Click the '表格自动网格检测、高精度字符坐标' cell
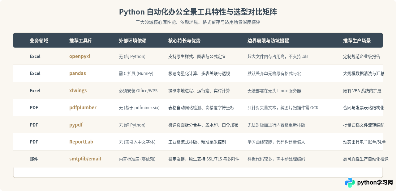396x191 pixels. coord(201,108)
